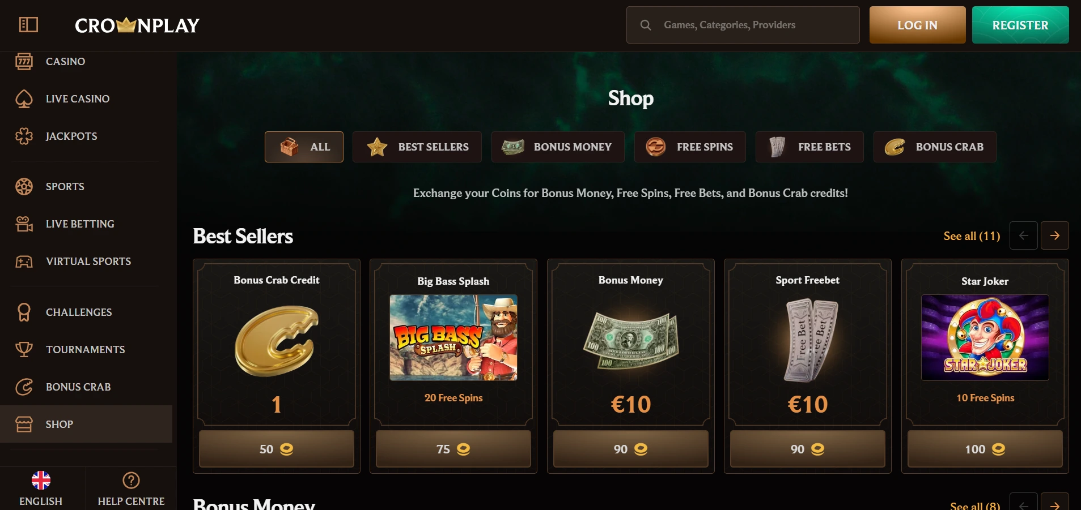Image resolution: width=1081 pixels, height=510 pixels.
Task: Change language via English flag
Action: 41,481
